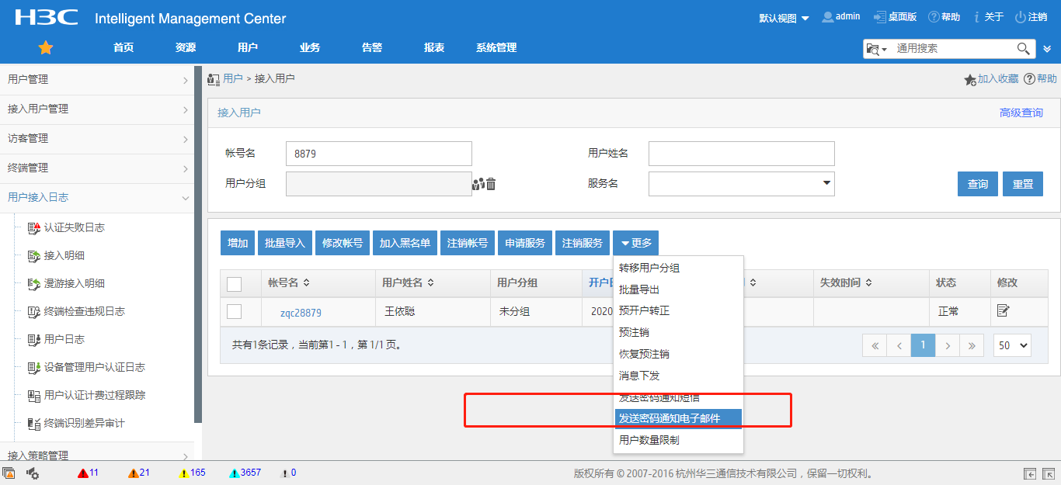This screenshot has height=485, width=1061.
Task: Open the zqc28879 account link
Action: [x=301, y=313]
